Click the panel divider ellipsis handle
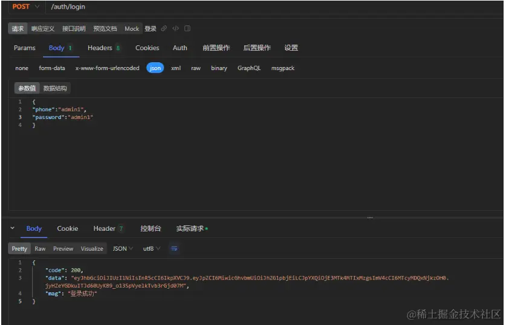 point(370,217)
